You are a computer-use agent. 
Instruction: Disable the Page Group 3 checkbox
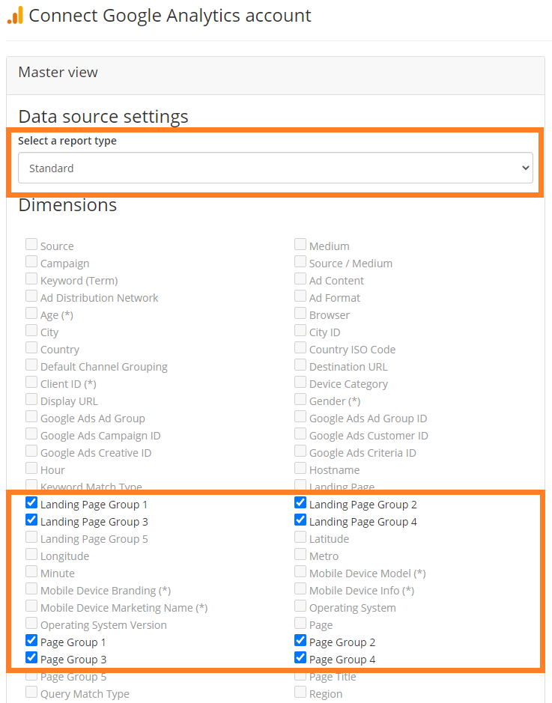[x=31, y=657]
